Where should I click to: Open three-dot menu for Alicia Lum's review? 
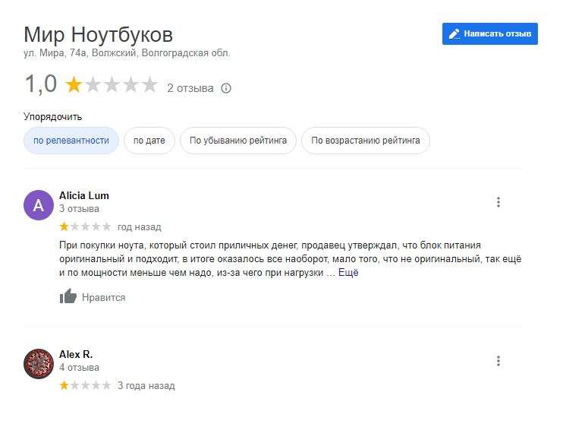coord(499,202)
